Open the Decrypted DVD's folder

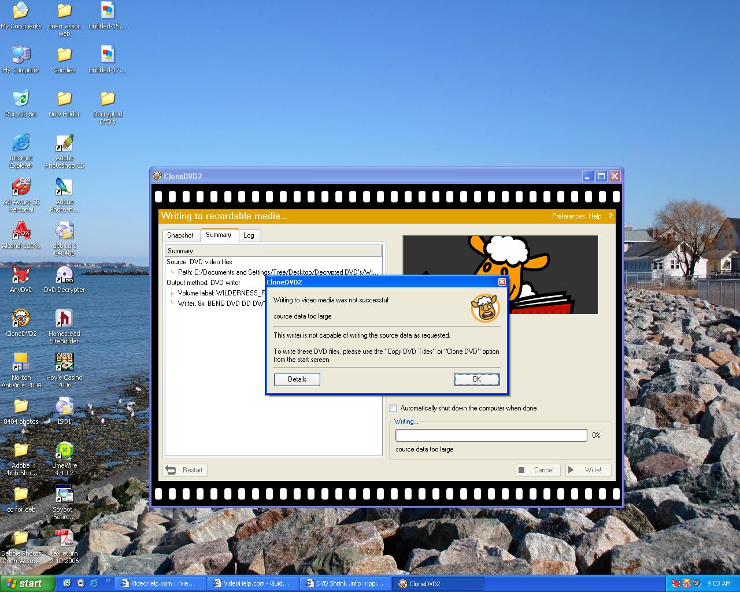coord(108,107)
